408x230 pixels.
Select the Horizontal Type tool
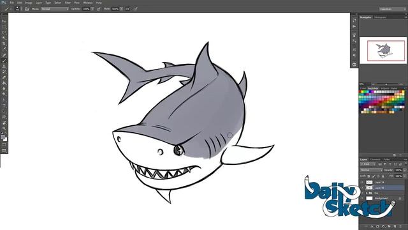coord(4,105)
